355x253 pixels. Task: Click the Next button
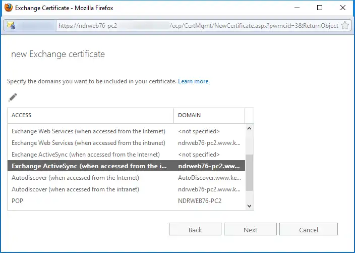[x=250, y=229]
